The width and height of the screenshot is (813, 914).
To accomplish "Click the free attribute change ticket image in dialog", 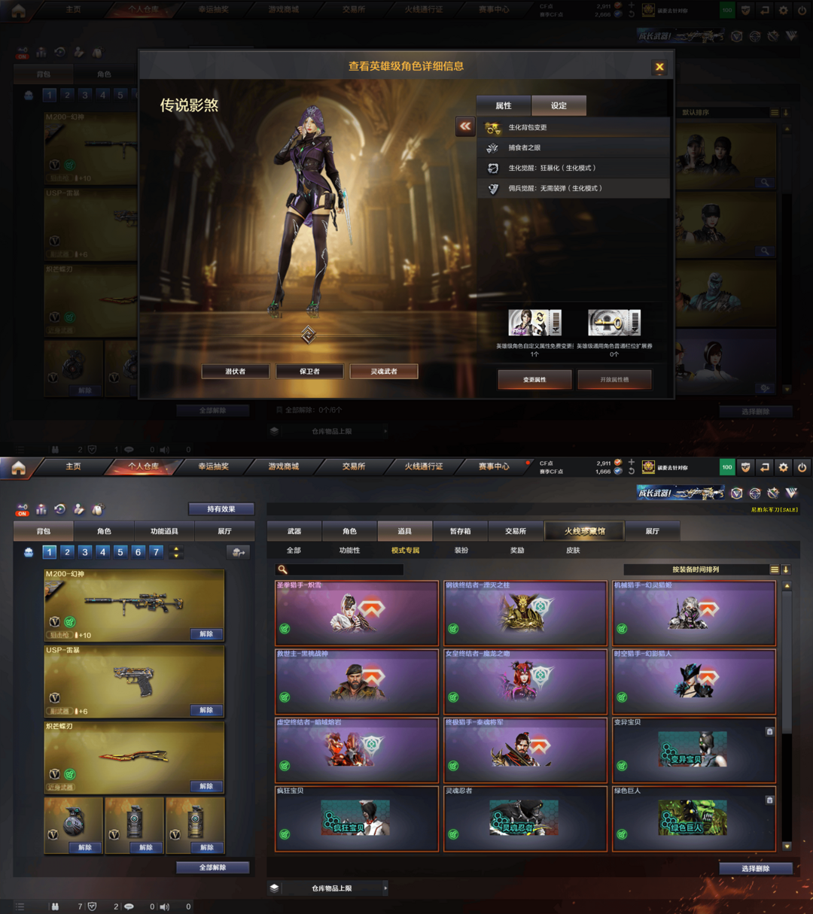I will [x=534, y=322].
